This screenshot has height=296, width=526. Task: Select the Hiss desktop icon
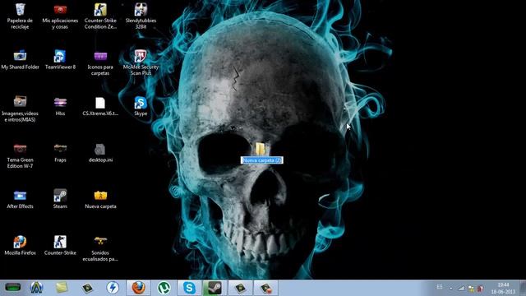[60, 106]
